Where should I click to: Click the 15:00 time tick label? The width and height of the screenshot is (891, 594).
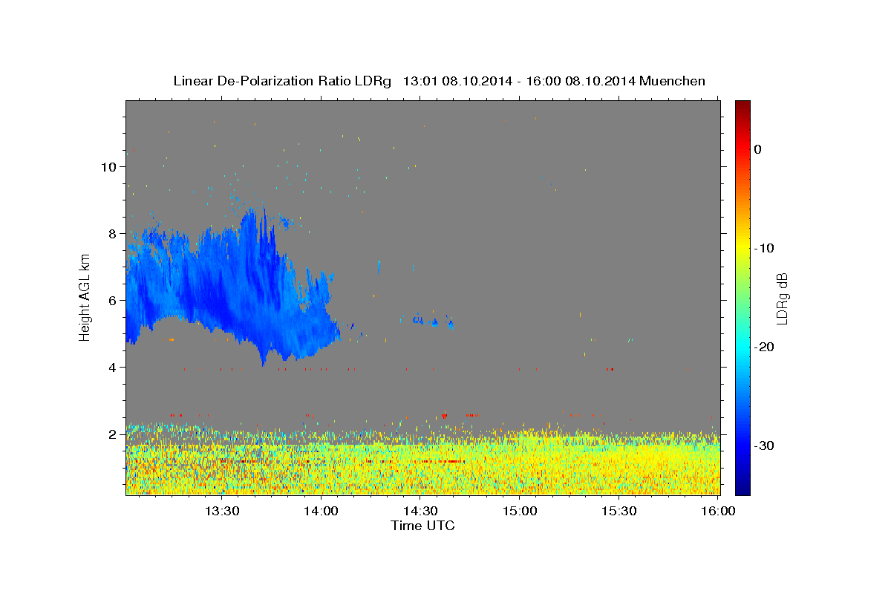[520, 511]
